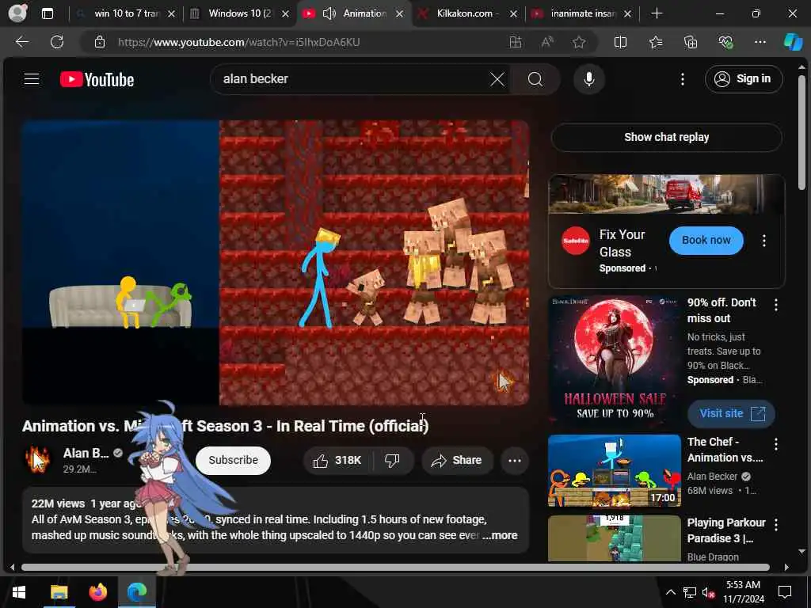Switch to inanimate insanity tab
The width and height of the screenshot is (811, 608).
coord(582,13)
